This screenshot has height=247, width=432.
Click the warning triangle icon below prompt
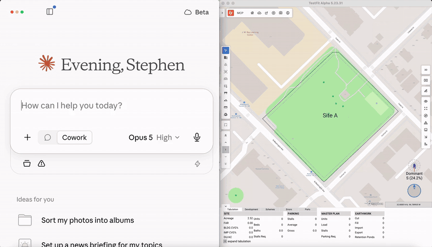42,163
